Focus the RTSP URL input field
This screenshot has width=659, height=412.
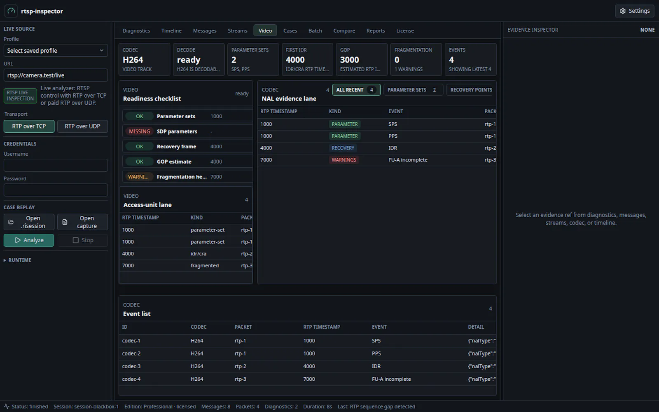coord(56,75)
